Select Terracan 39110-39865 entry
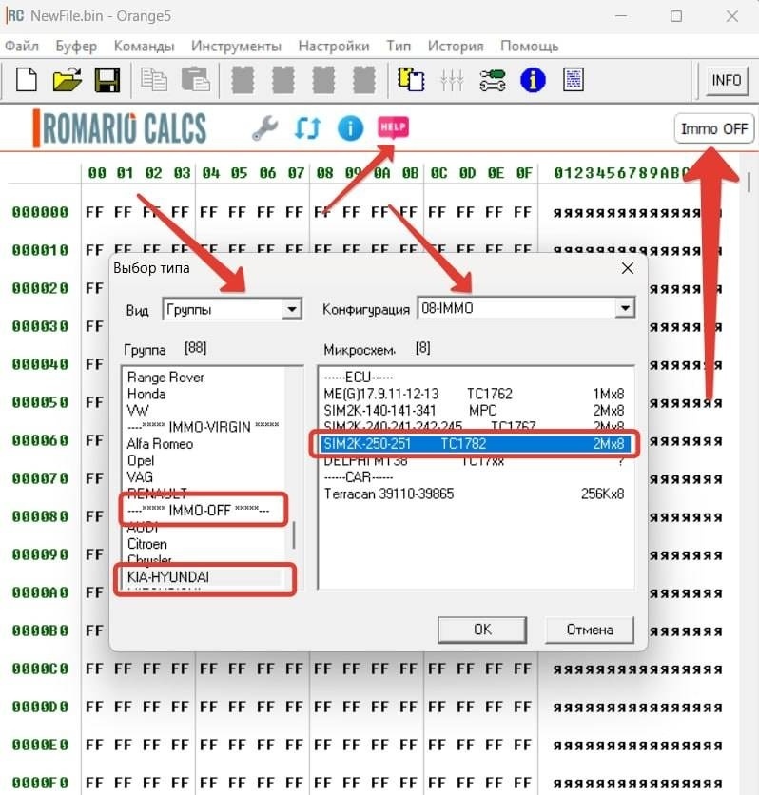Screen dimensions: 759x795 (x=474, y=494)
